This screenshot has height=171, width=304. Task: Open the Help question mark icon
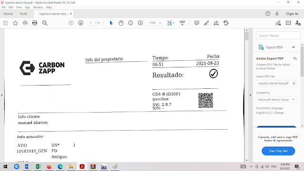point(268,14)
